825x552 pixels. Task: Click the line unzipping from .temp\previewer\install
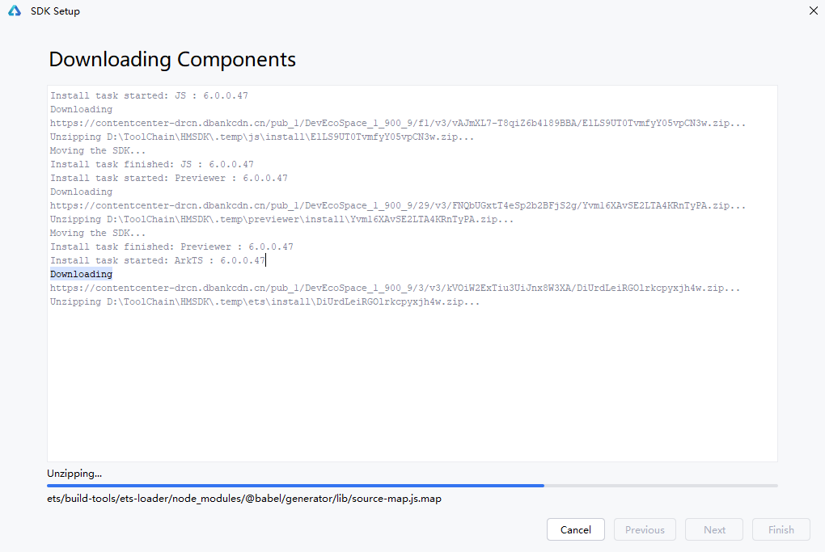pos(281,219)
